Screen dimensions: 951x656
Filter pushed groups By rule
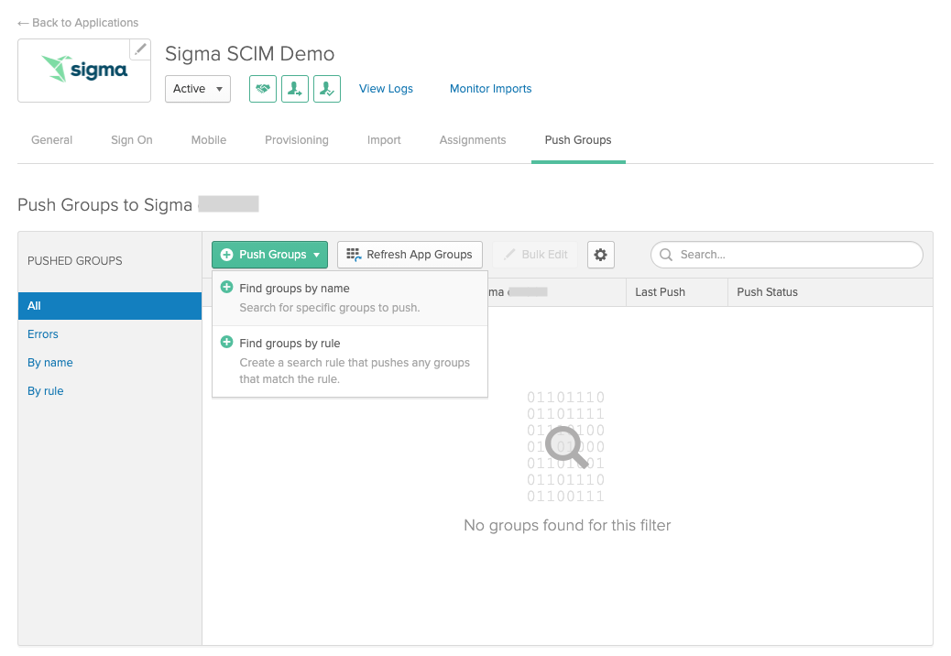coord(46,391)
